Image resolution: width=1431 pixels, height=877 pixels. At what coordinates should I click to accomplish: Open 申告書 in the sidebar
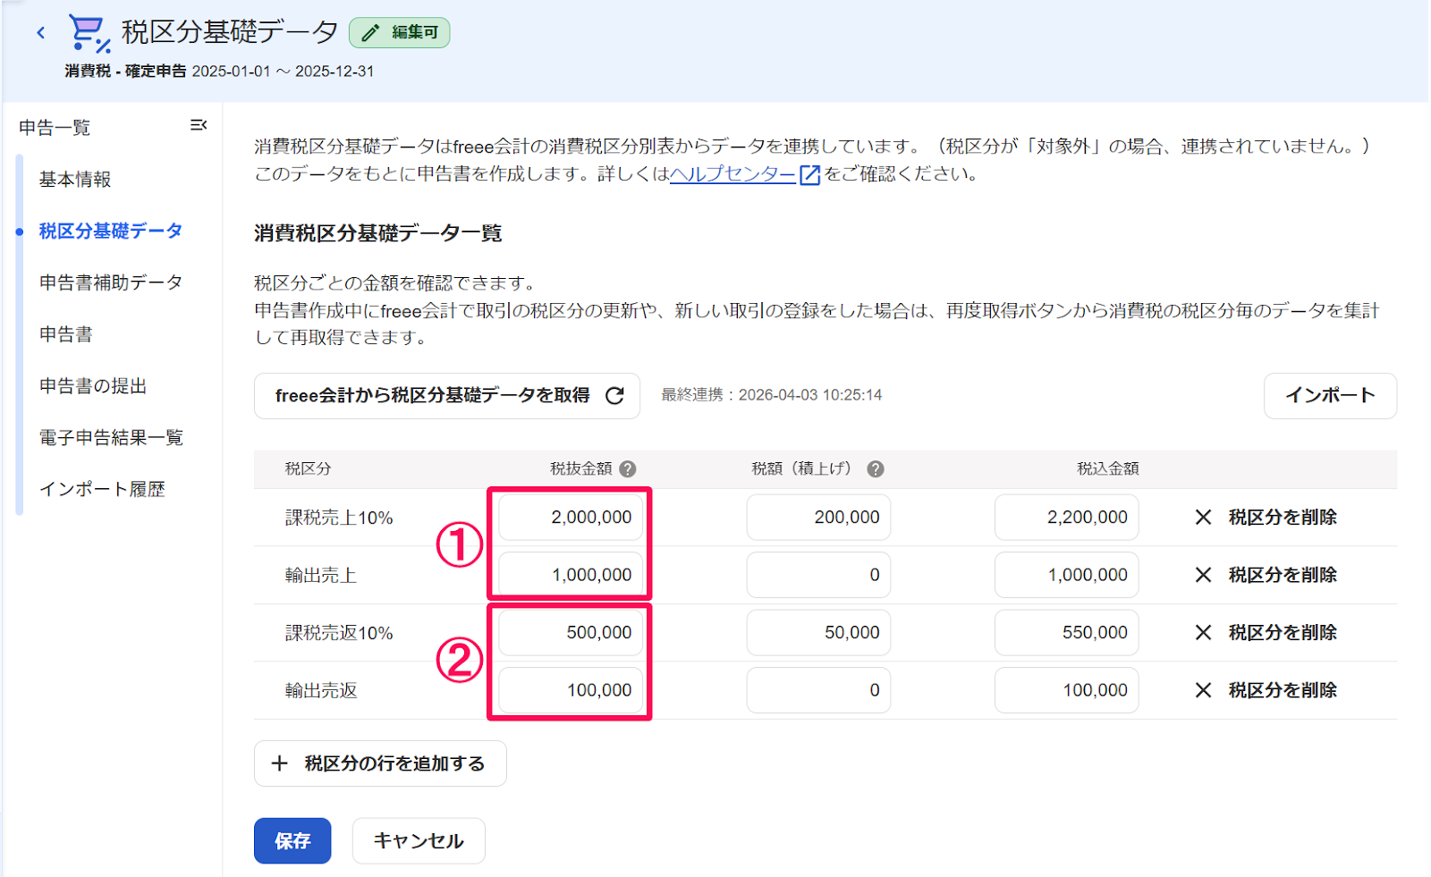pyautogui.click(x=66, y=334)
